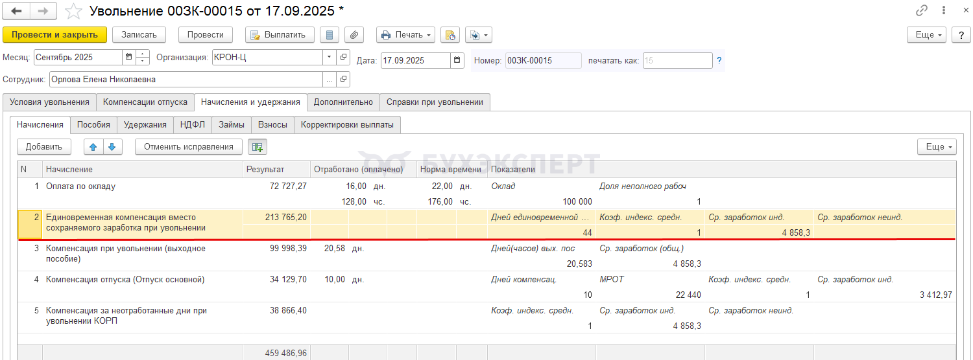Select result cell 213 765,20
The image size is (973, 360).
277,218
